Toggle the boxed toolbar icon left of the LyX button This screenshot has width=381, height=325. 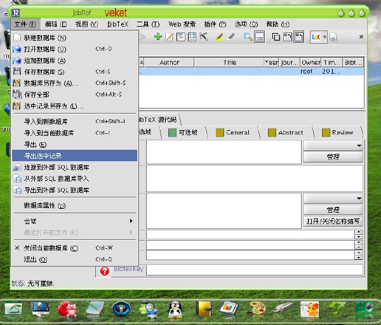(x=299, y=37)
